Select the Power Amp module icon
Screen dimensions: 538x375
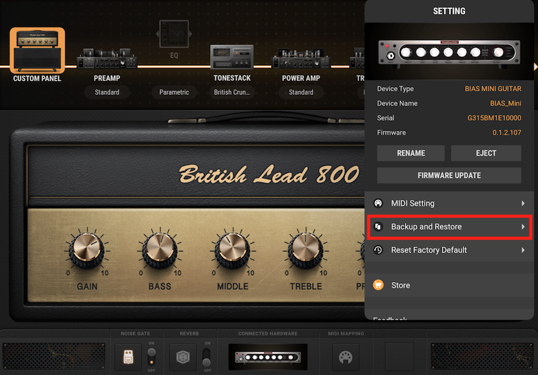(301, 60)
